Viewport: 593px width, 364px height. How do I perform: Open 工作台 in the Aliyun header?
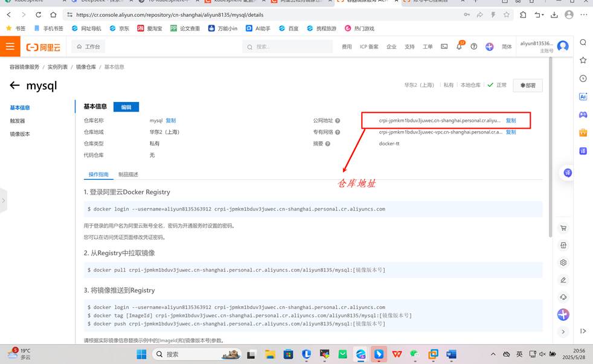[89, 47]
